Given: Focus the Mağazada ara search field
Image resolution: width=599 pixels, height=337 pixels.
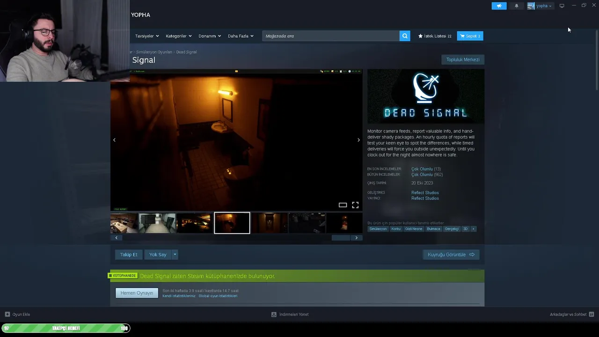Looking at the screenshot, I should (331, 36).
